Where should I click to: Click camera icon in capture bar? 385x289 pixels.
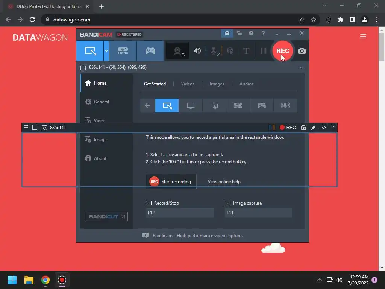pyautogui.click(x=303, y=127)
